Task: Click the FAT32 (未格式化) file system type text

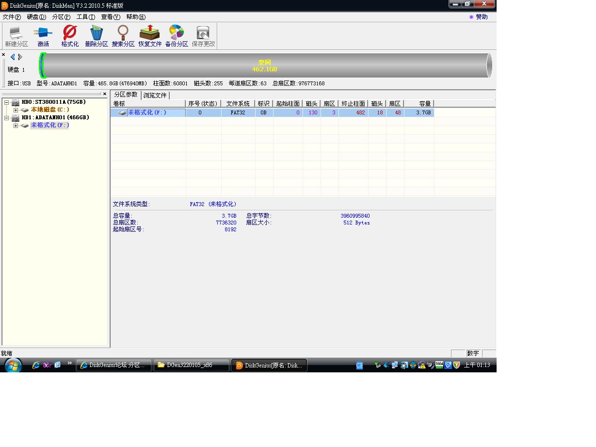Action: tap(213, 204)
